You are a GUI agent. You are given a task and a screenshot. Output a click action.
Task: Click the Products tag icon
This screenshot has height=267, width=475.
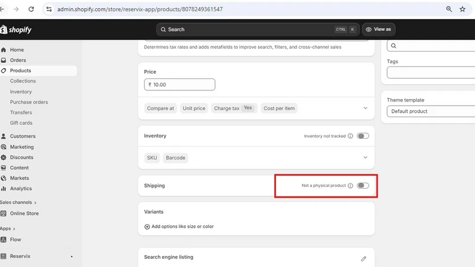pyautogui.click(x=4, y=71)
